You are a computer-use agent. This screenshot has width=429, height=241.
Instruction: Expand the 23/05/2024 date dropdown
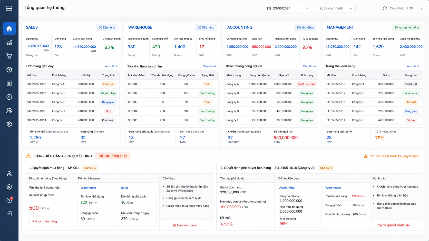coord(288,8)
